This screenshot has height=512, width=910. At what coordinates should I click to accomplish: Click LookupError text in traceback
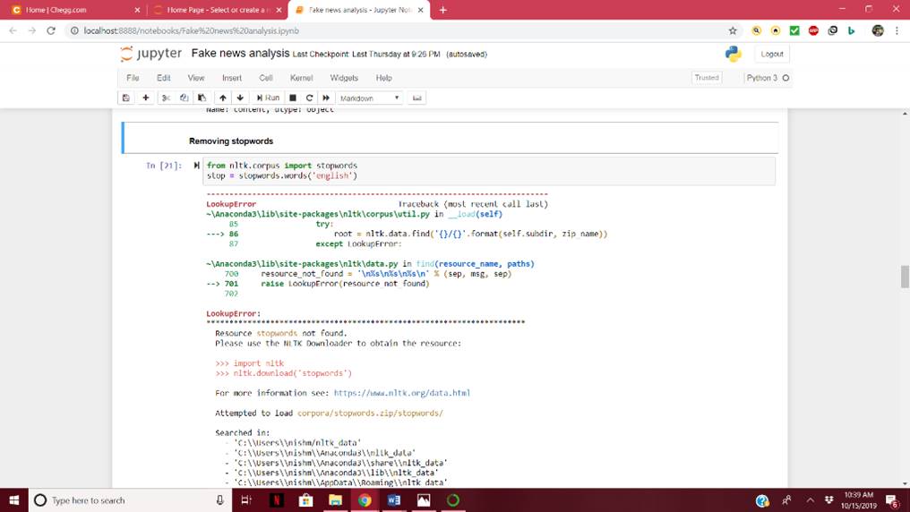(x=231, y=204)
